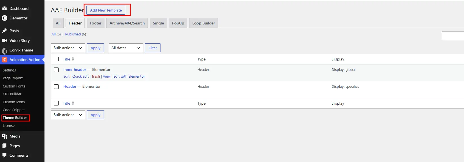Click the Dashboard gauge icon
The width and height of the screenshot is (464, 162).
click(5, 8)
